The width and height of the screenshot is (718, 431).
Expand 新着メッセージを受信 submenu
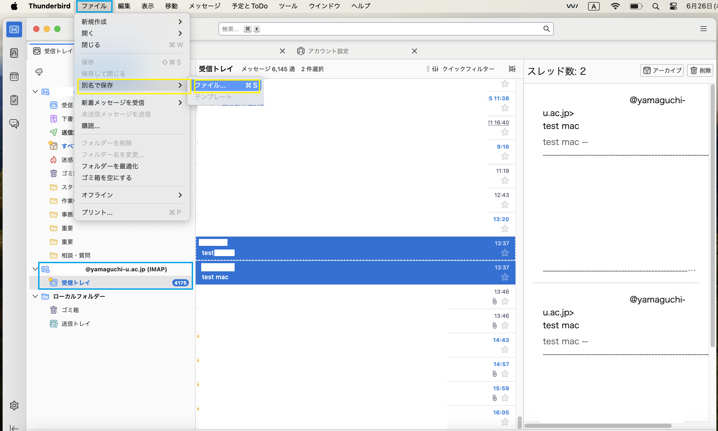(x=132, y=102)
